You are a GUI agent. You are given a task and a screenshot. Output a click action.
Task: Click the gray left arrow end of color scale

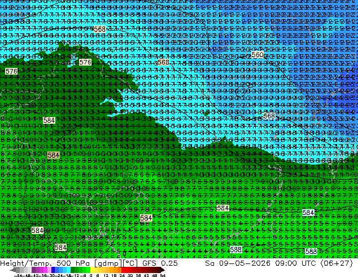point(13,270)
